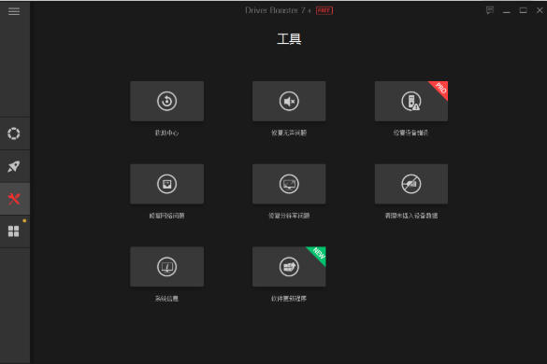The height and width of the screenshot is (364, 547).
Task: Click the feedback icon in title bar
Action: pyautogui.click(x=490, y=10)
